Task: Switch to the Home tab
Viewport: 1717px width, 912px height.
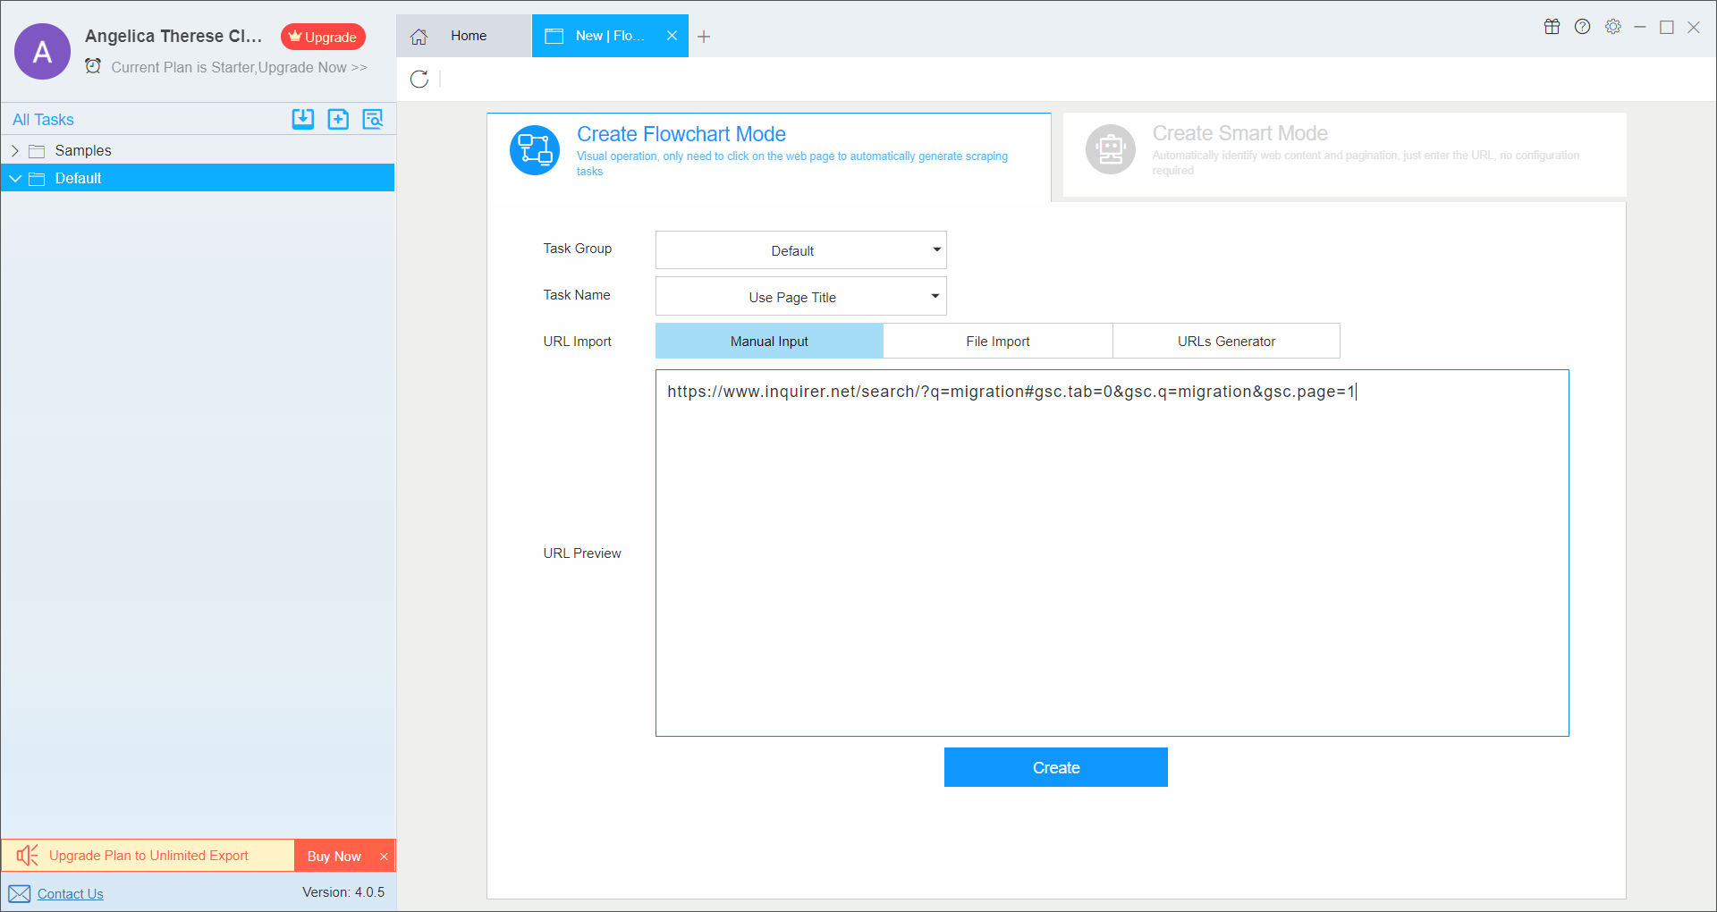Action: click(463, 36)
